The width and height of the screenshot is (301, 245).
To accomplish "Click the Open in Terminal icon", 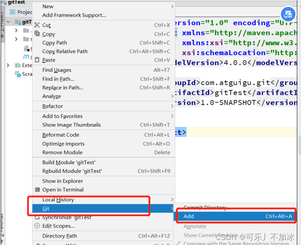I will point(37,189).
